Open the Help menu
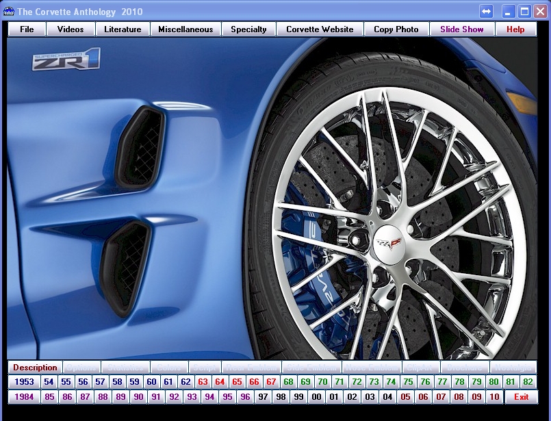This screenshot has width=551, height=421. point(515,29)
